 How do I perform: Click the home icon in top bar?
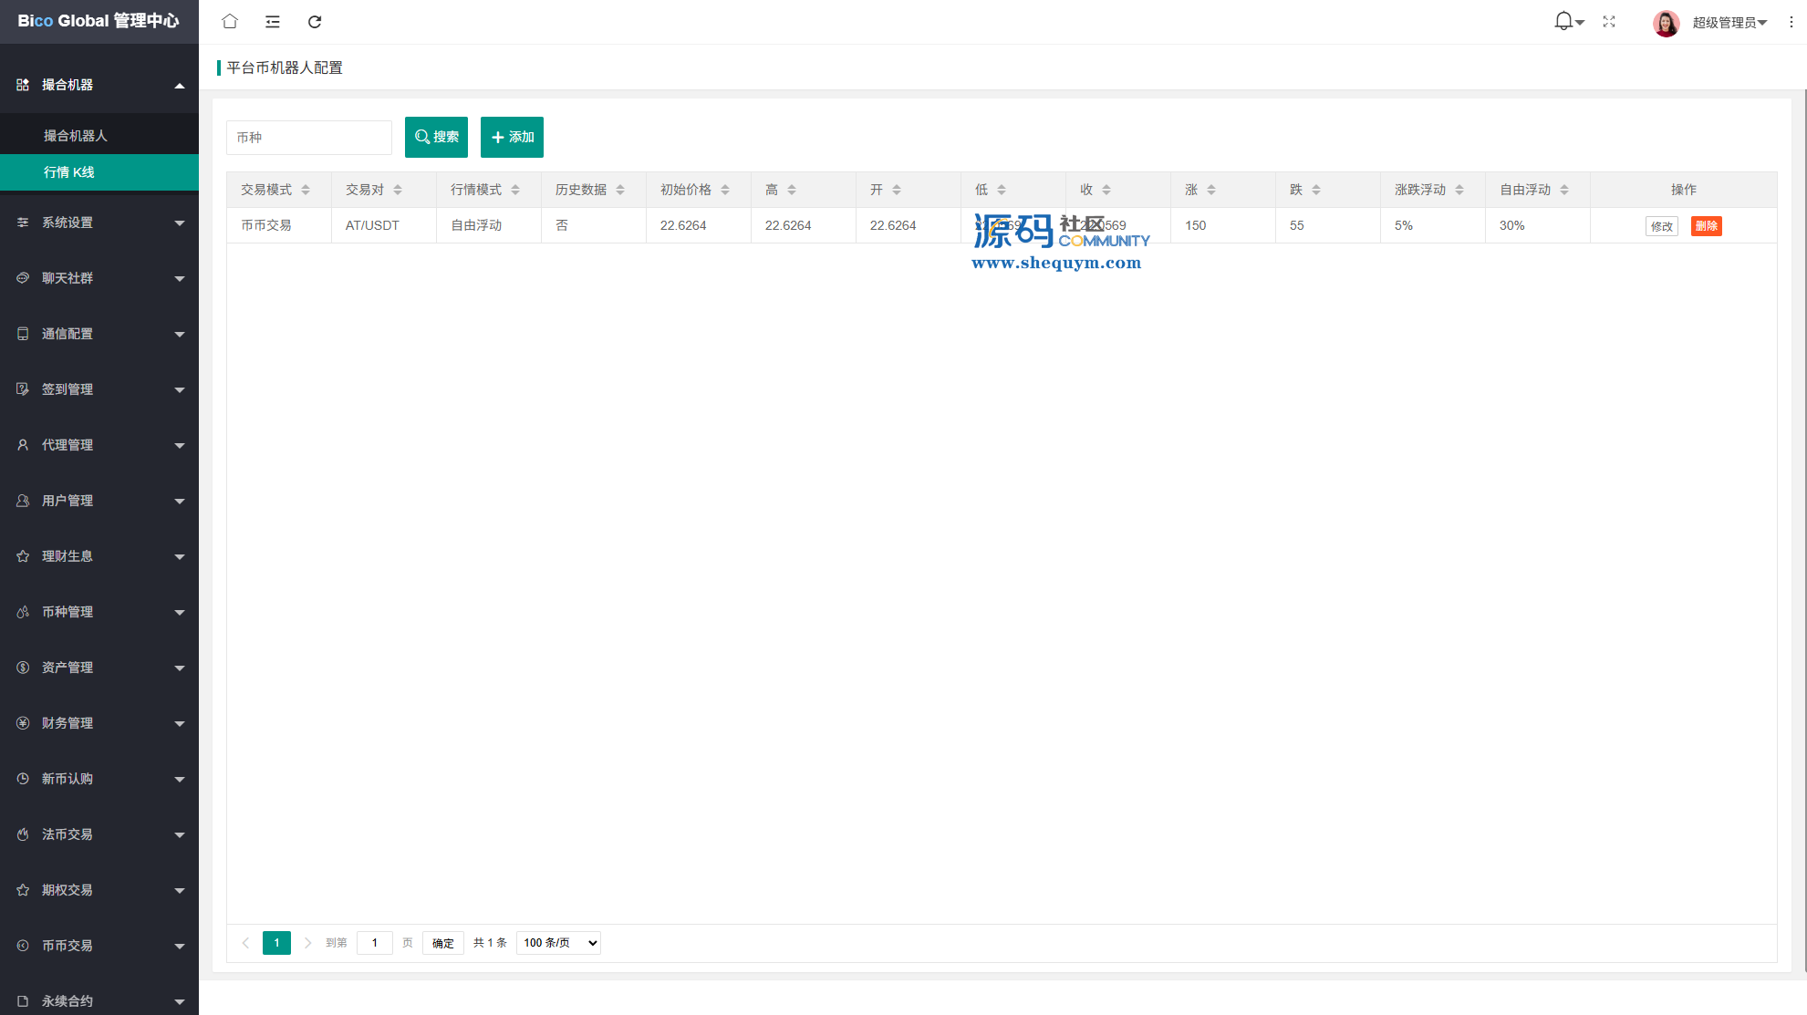(x=230, y=22)
